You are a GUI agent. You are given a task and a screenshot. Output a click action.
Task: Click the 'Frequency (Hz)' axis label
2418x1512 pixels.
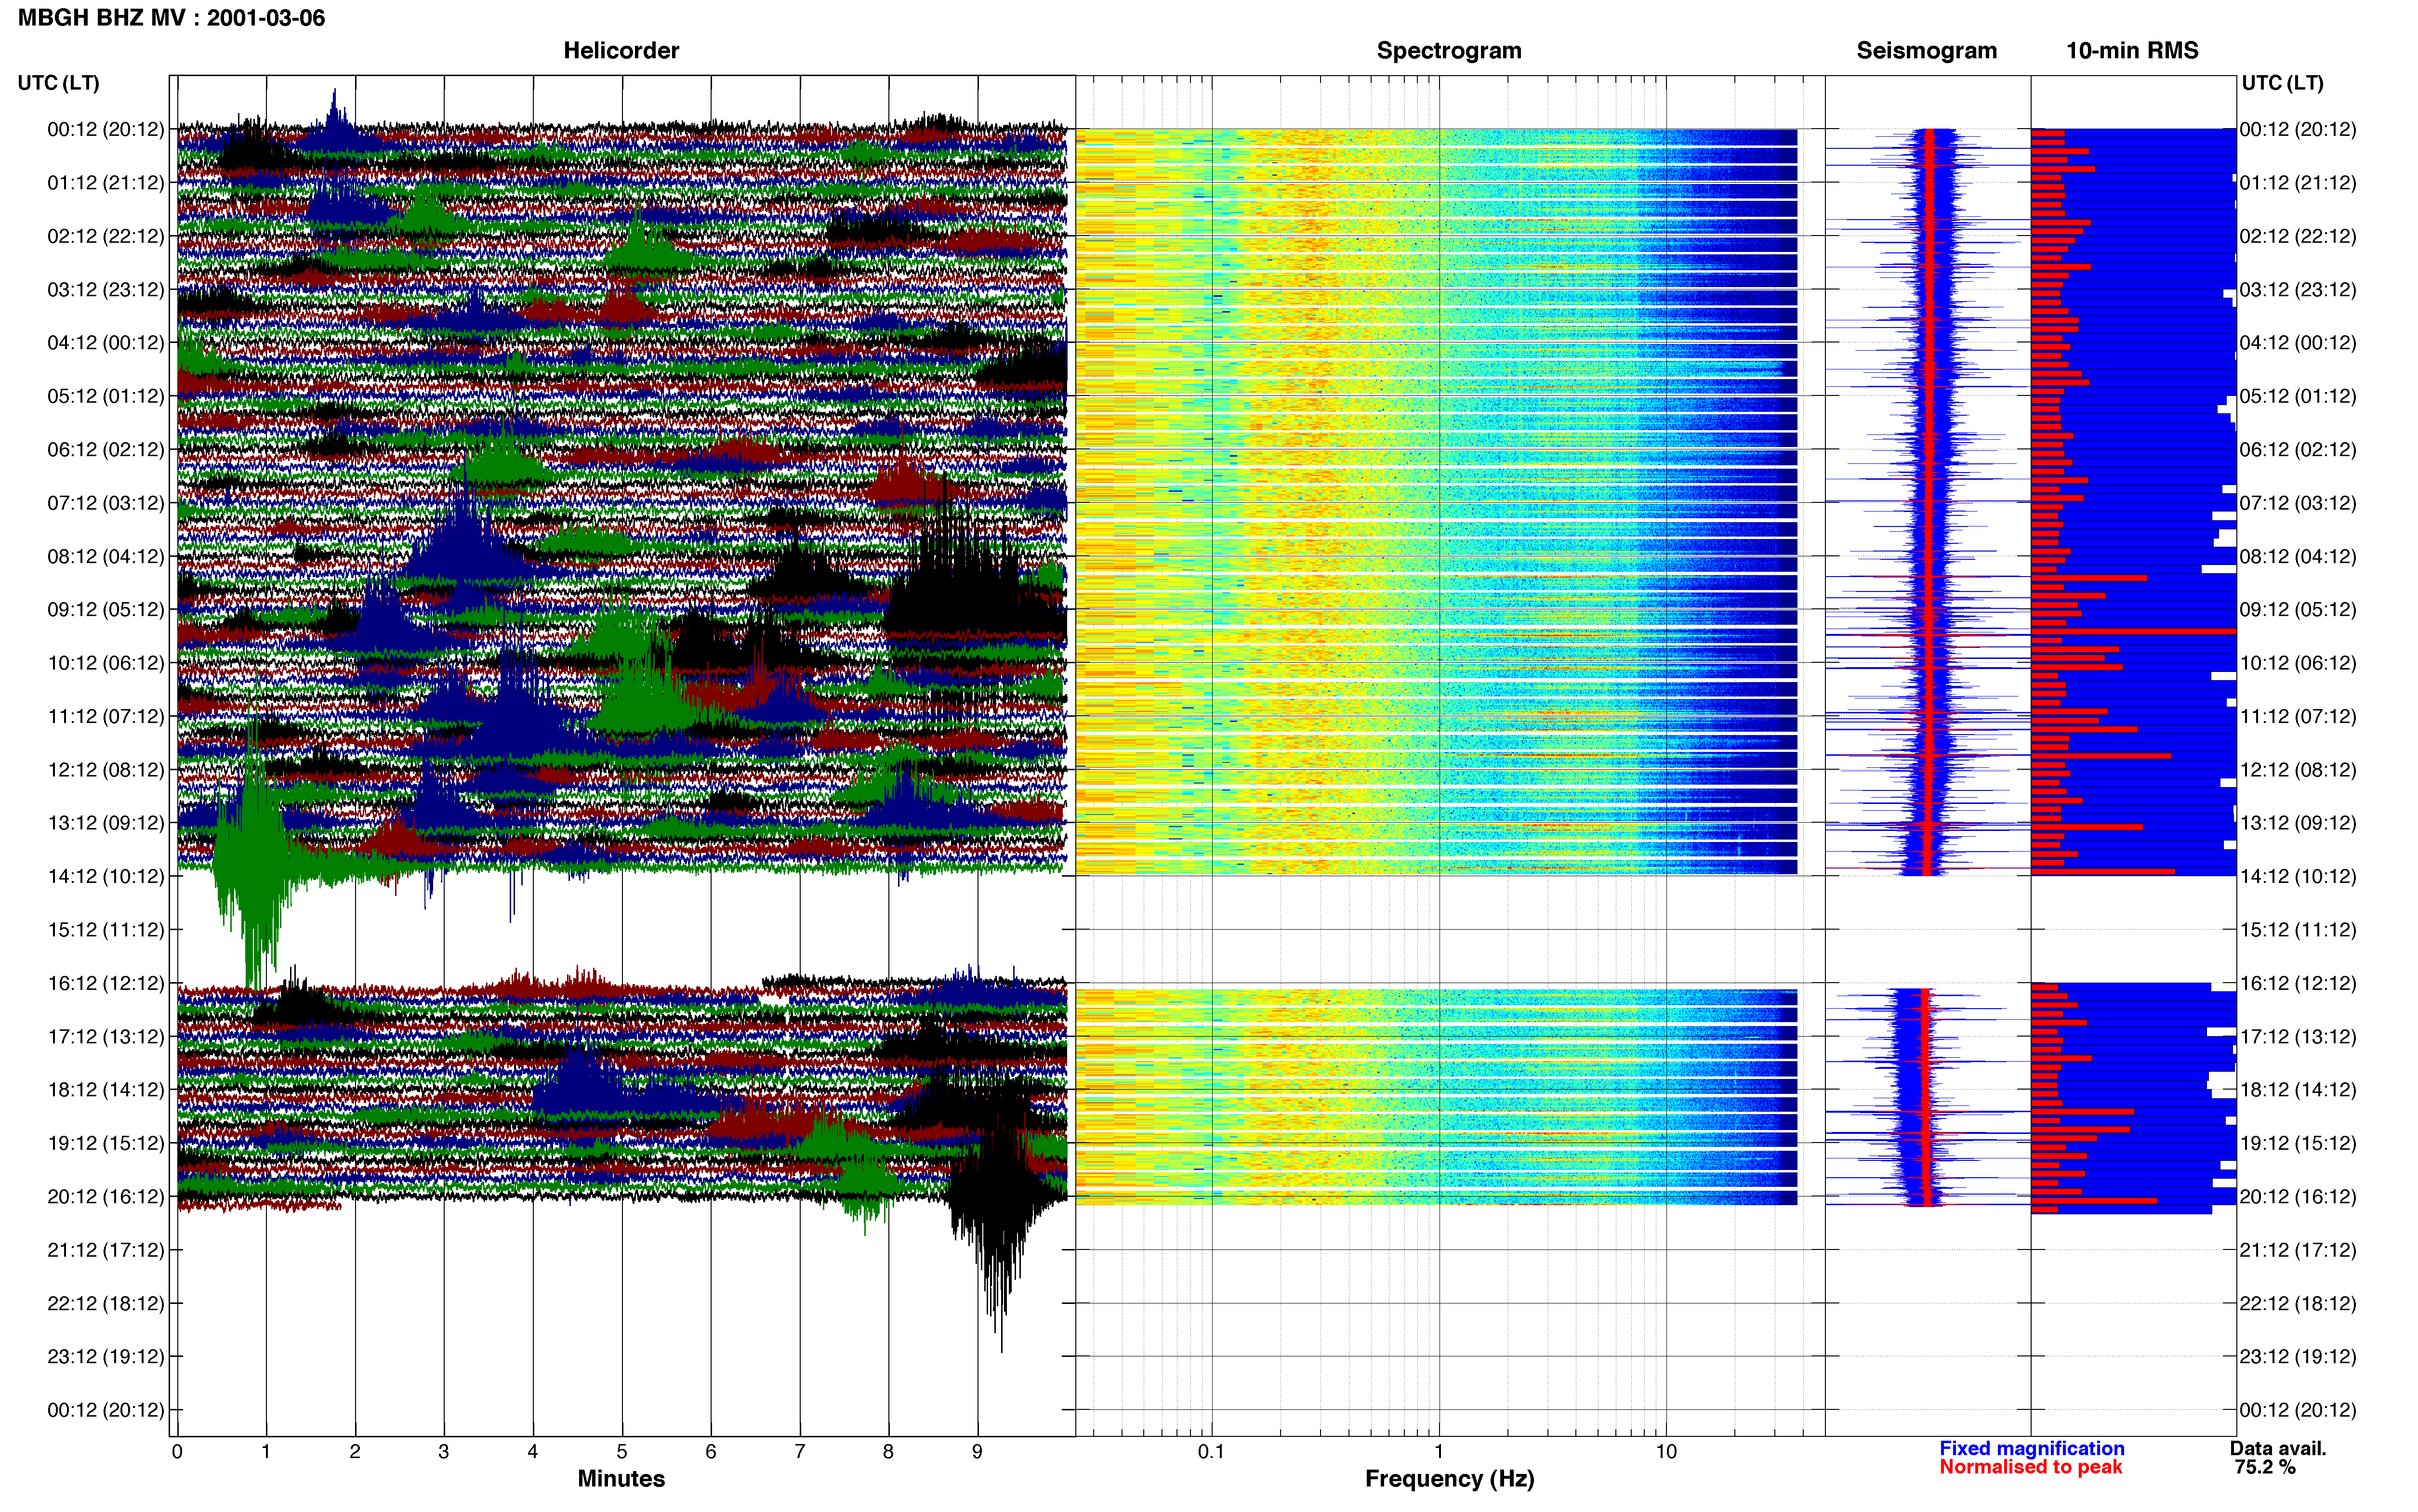1449,1479
